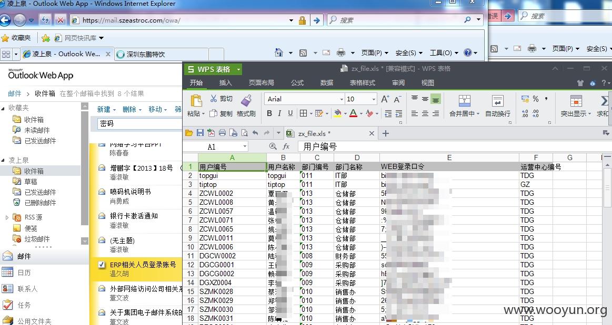This screenshot has width=612, height=325.
Task: Open the 草稿 folder in Outlook
Action: click(x=31, y=181)
